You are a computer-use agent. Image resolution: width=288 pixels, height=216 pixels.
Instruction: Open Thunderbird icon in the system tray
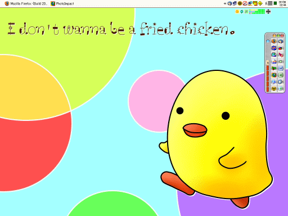point(229,3)
